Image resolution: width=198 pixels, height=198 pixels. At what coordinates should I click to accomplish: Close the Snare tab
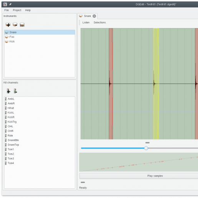tap(94, 16)
